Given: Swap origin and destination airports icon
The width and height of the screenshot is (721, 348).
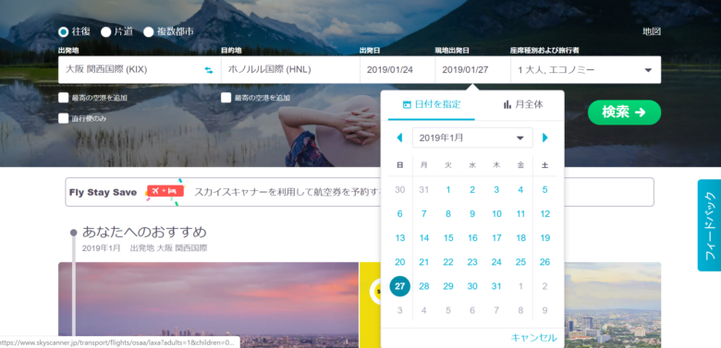Looking at the screenshot, I should point(209,70).
